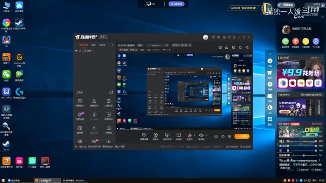Click the round avatar in companion title bar

[x=205, y=37]
